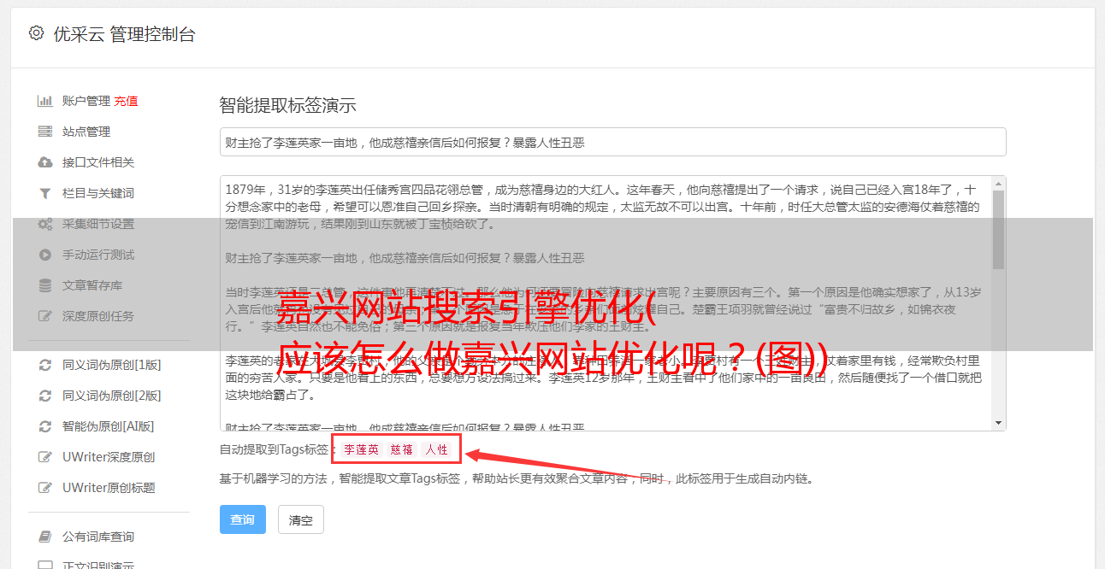Viewport: 1105px width, 569px height.
Task: Click the edit icon beside UWriter深度原创
Action: point(45,457)
